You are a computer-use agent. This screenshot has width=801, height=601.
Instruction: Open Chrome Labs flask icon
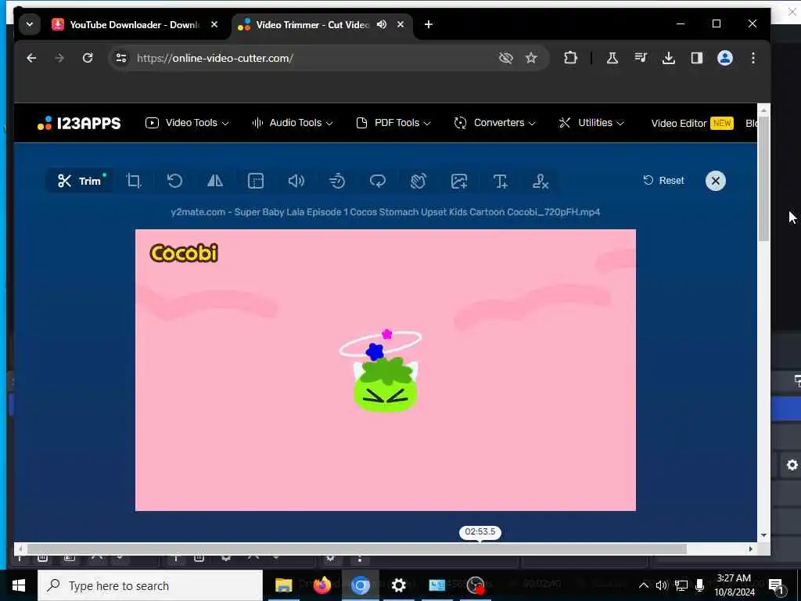612,58
